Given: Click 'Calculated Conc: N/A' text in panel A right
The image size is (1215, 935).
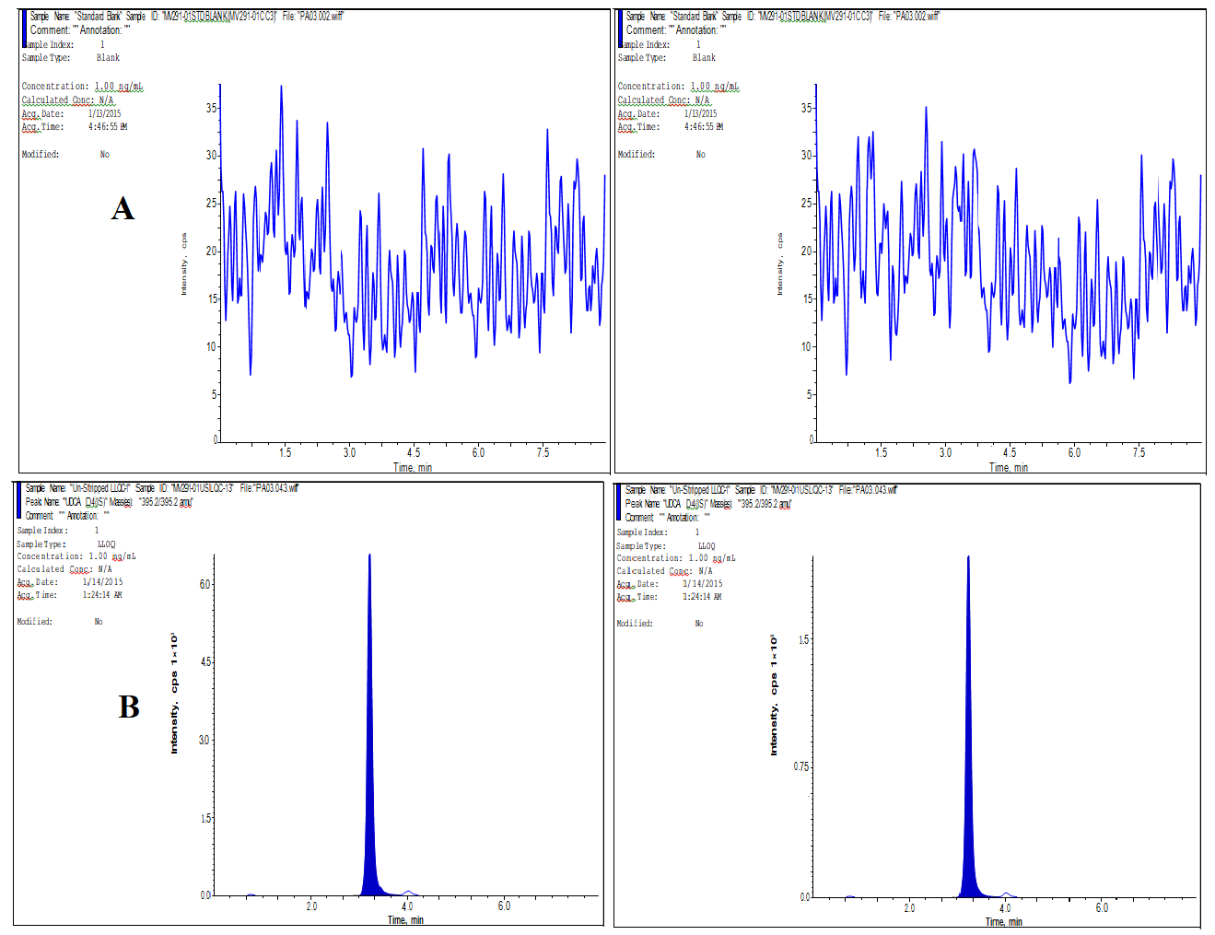Looking at the screenshot, I should pos(663,100).
